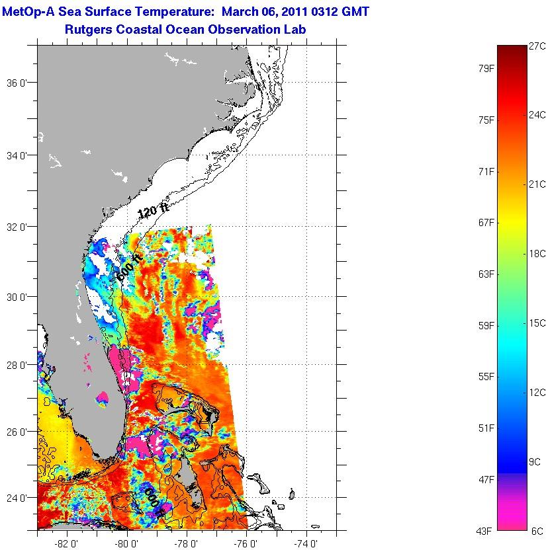This screenshot has height=550, width=546.
Task: Click the '15C' colorbar label
Action: tap(537, 323)
